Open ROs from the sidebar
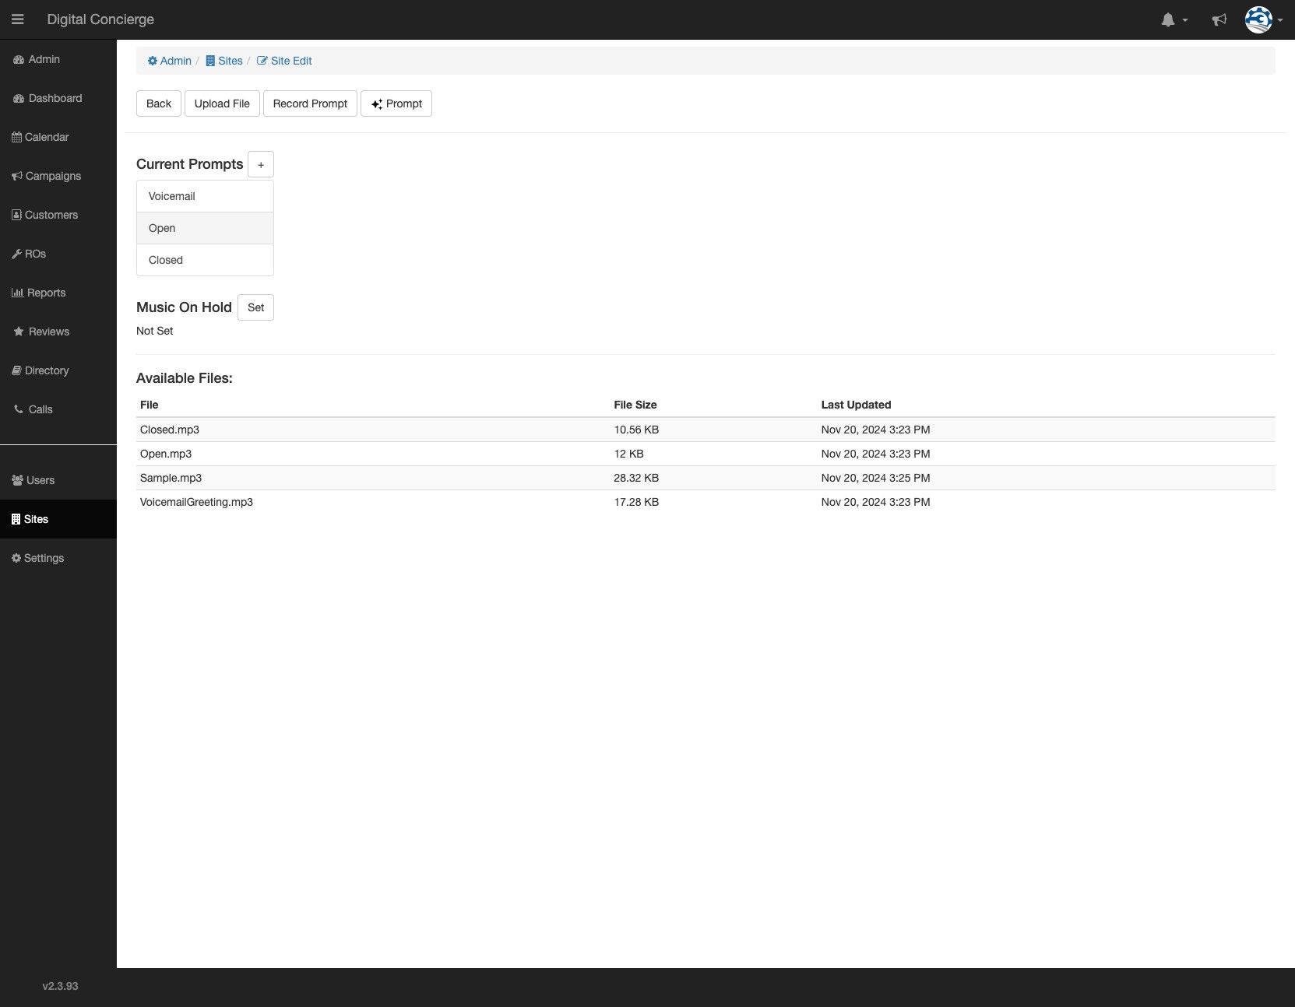Image resolution: width=1295 pixels, height=1007 pixels. [58, 254]
